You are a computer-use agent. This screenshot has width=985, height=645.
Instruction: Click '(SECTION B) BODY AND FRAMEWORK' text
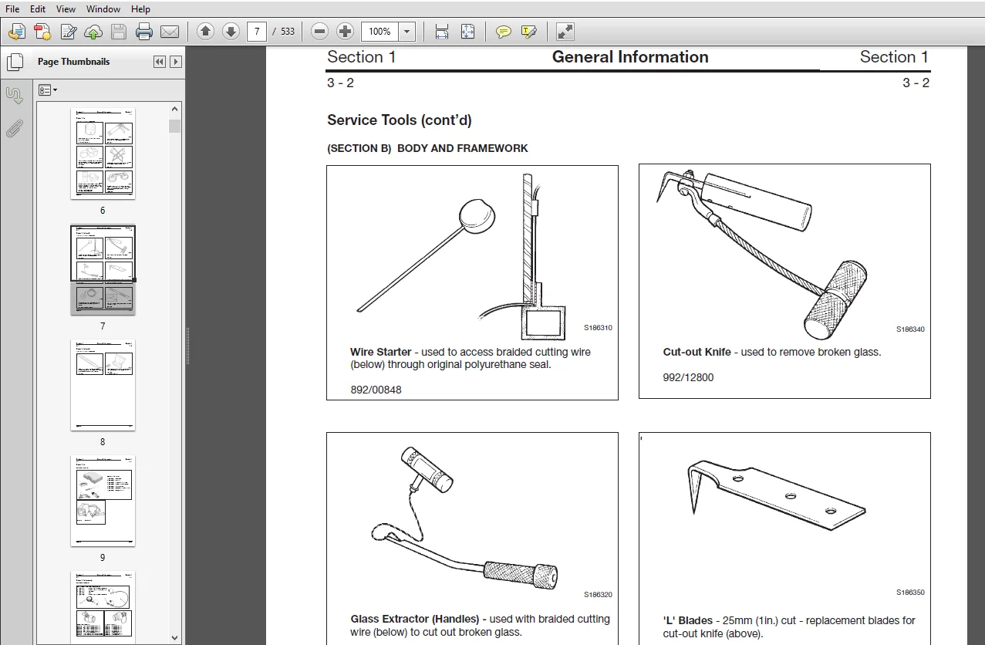point(428,148)
